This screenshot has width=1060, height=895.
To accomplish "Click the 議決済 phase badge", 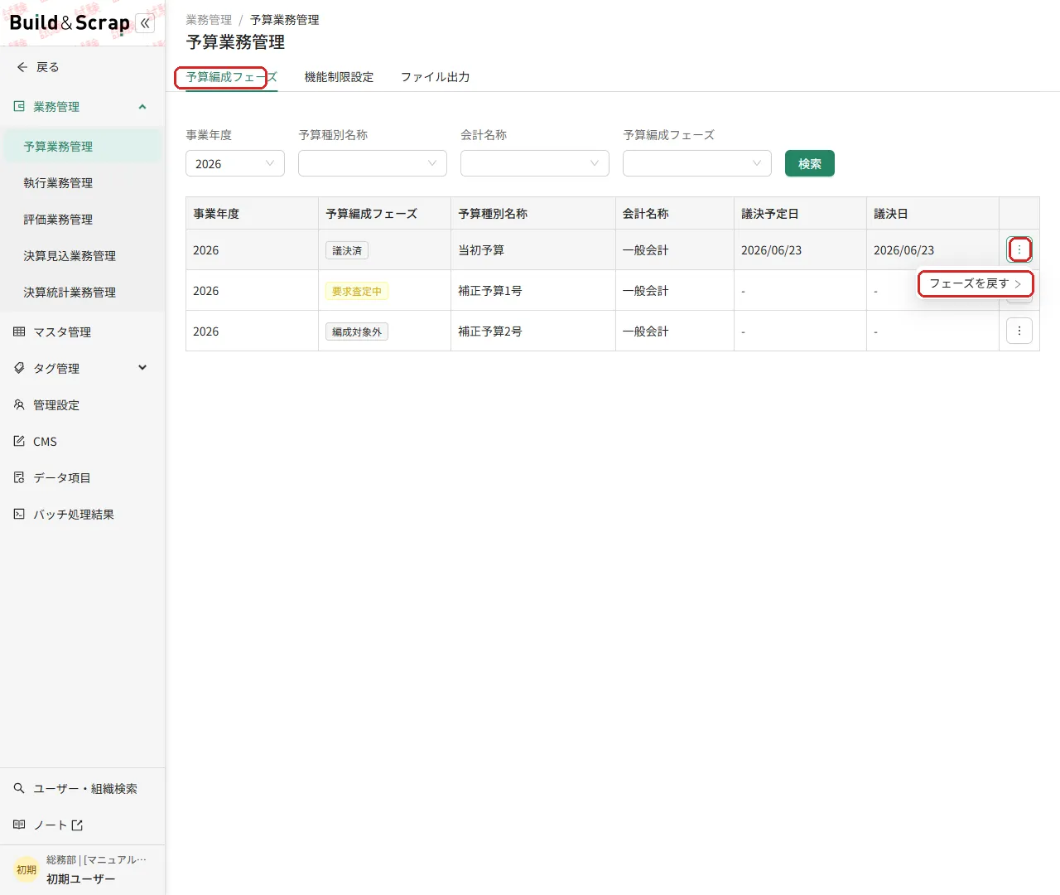I will pos(347,250).
